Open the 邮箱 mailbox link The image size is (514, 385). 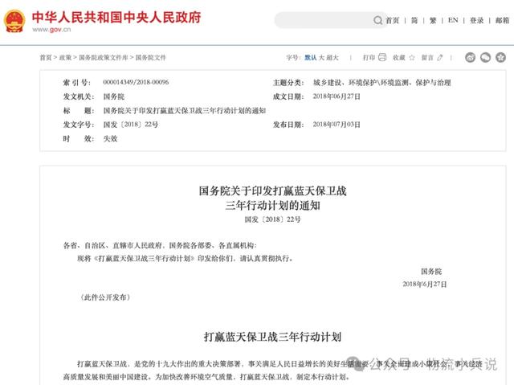point(502,20)
